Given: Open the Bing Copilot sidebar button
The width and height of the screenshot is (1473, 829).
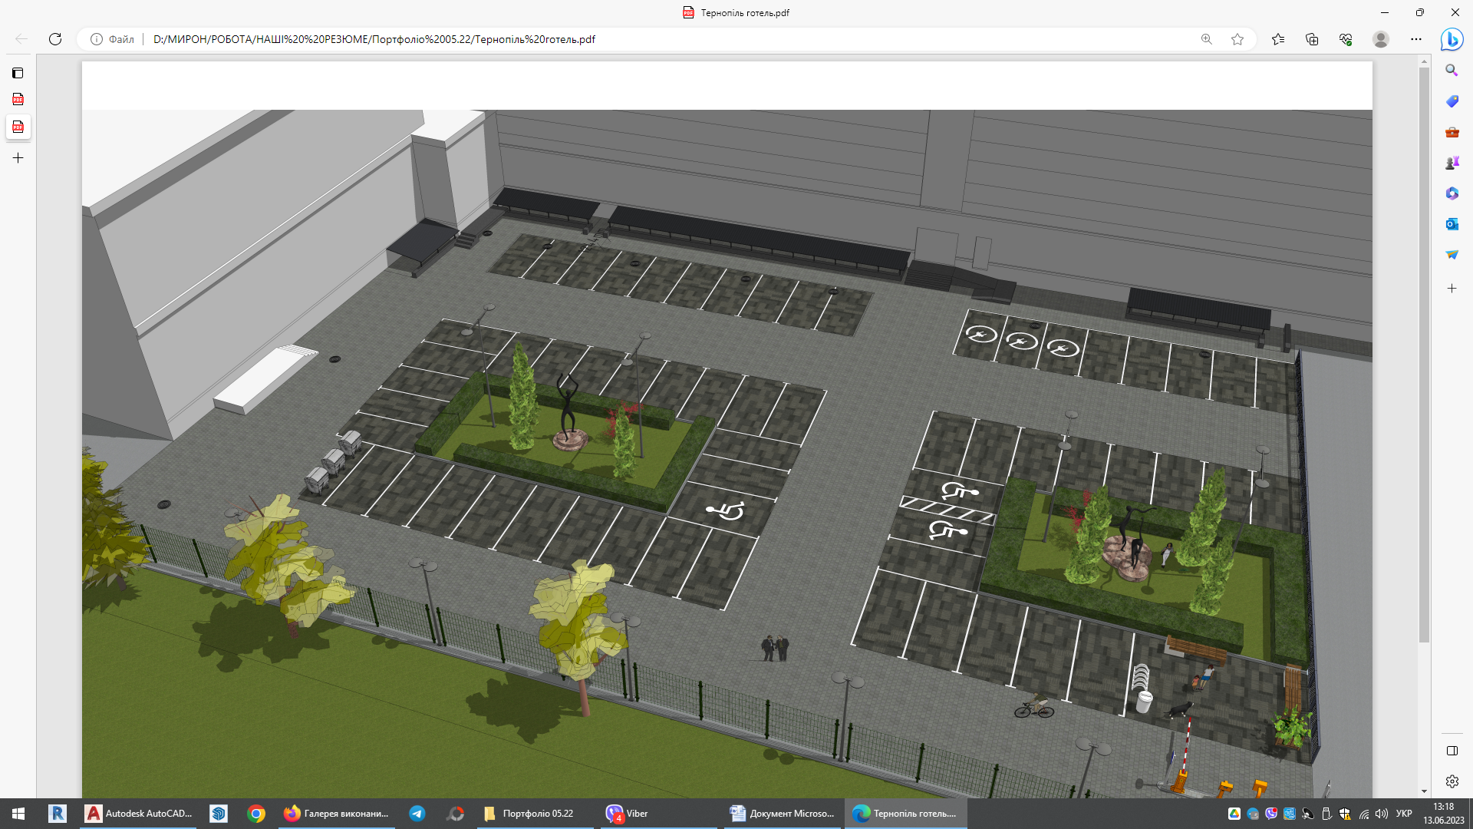Looking at the screenshot, I should pyautogui.click(x=1452, y=39).
